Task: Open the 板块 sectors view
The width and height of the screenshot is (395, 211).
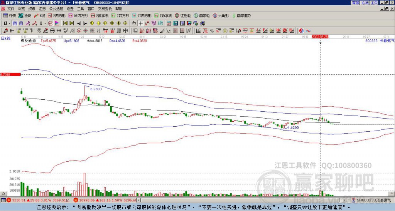Action: [x=25, y=15]
